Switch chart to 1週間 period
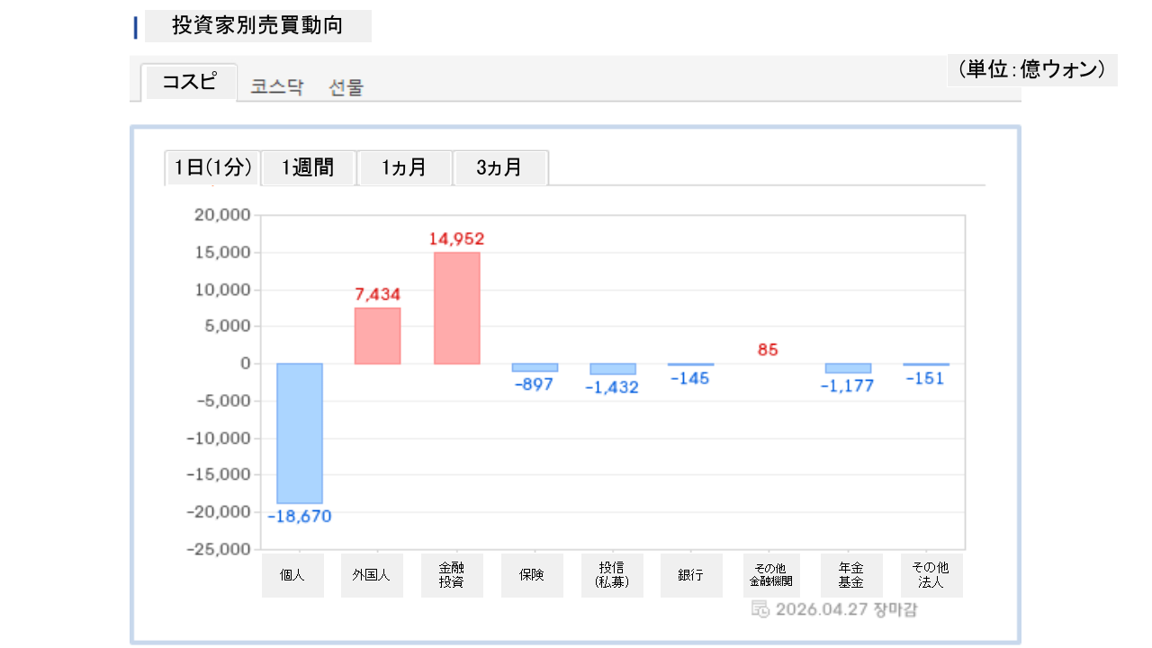 point(308,168)
